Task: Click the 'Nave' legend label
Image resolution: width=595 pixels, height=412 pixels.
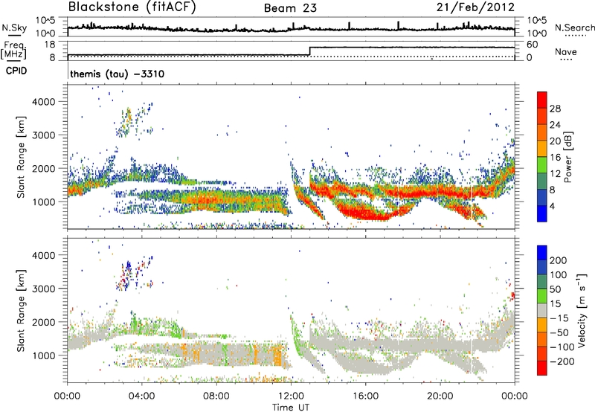Action: [566, 51]
